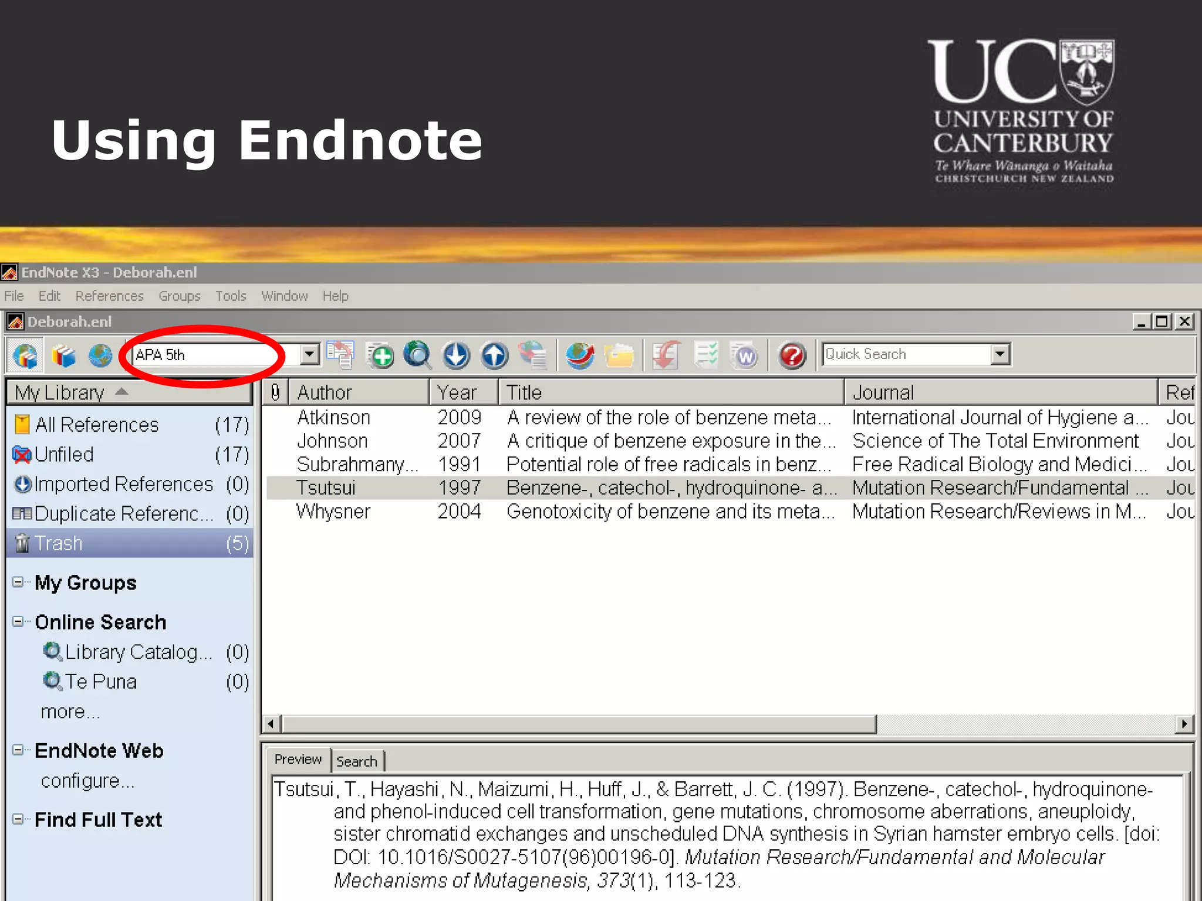Select the Te Puna online search
Image resolution: width=1202 pixels, height=901 pixels.
click(x=146, y=682)
